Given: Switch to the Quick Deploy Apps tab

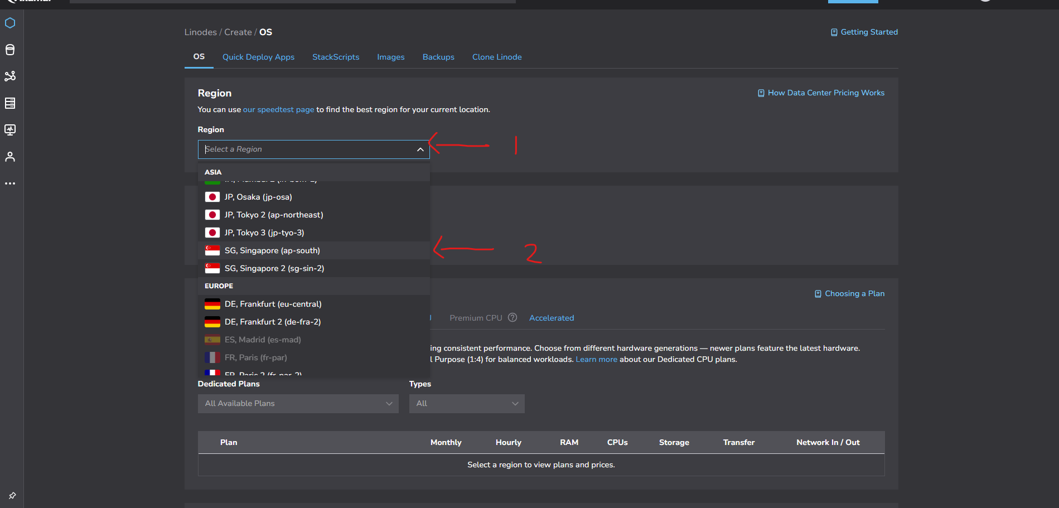Looking at the screenshot, I should (258, 57).
